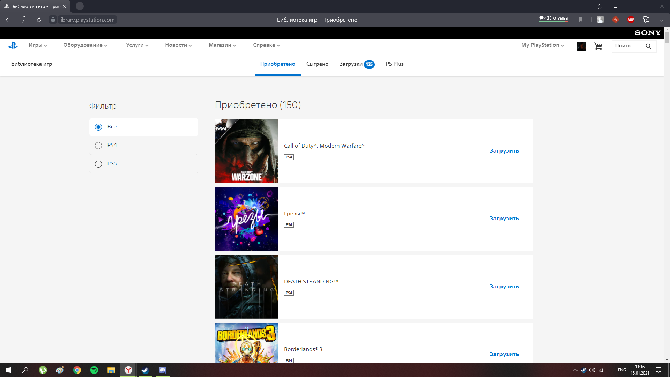
Task: Expand the Услуги menu dropdown
Action: tap(137, 45)
